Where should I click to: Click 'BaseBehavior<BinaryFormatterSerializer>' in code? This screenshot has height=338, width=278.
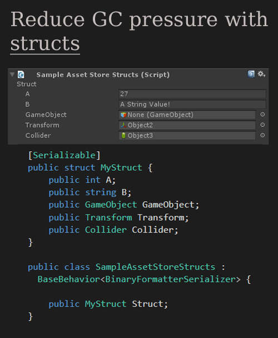pyautogui.click(x=139, y=279)
